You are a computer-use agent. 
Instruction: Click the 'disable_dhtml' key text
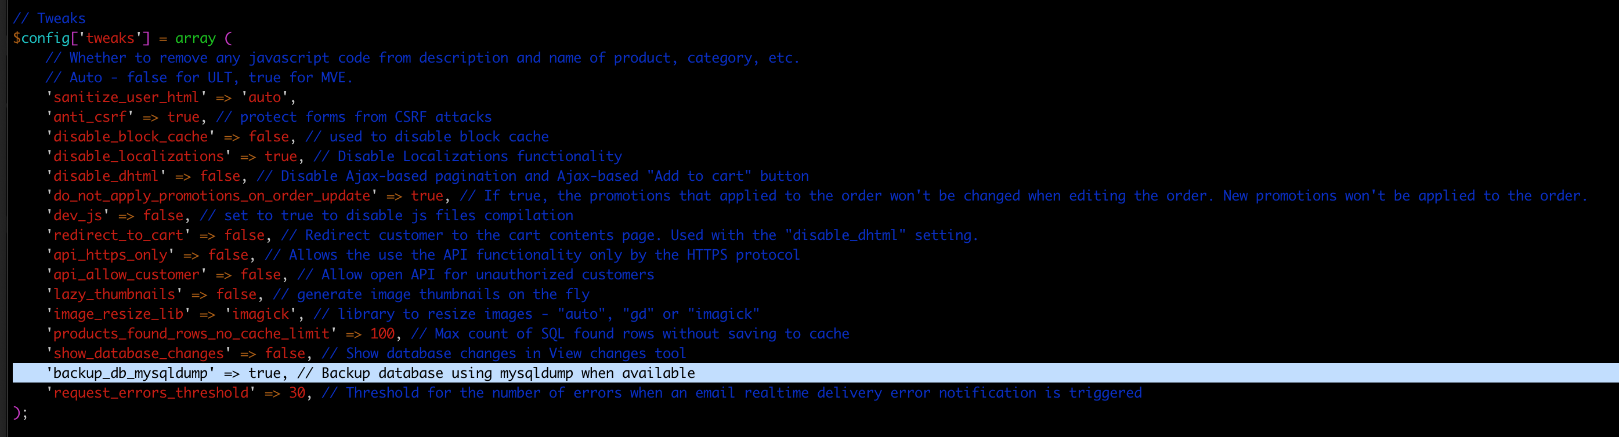(x=106, y=176)
